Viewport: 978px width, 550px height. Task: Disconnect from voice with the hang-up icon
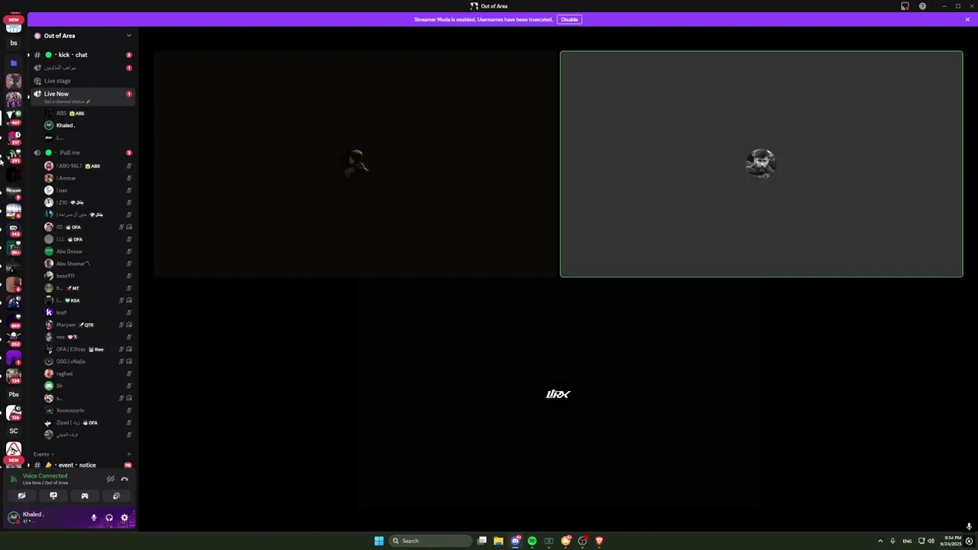(125, 479)
